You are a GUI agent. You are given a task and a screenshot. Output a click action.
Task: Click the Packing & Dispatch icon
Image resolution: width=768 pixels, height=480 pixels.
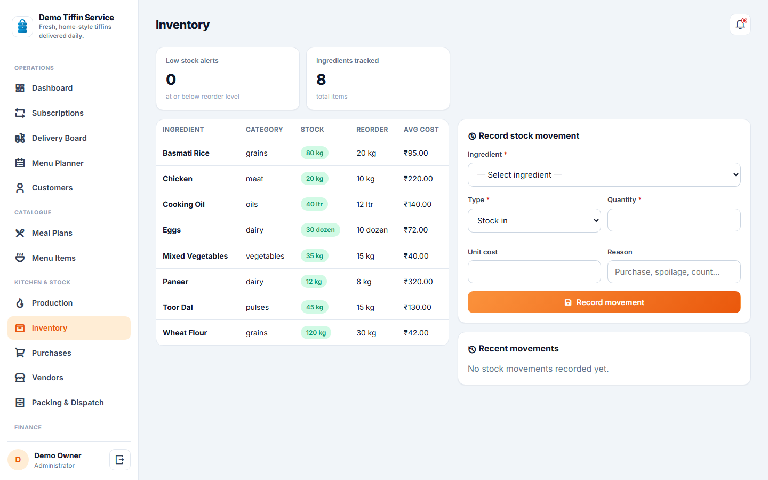(20, 403)
